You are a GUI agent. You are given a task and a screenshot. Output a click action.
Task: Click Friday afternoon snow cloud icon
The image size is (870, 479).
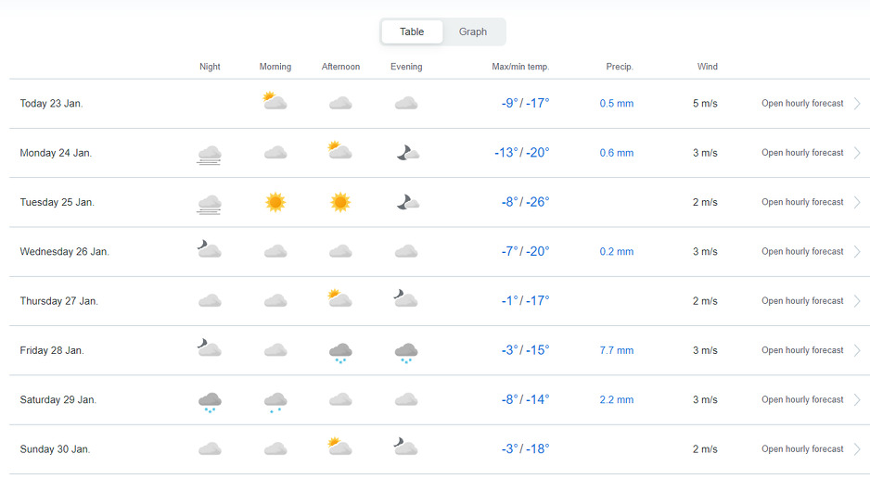click(340, 351)
